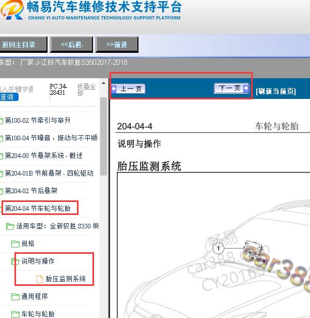
Task: Click callout number 1 in diagram
Action: coord(218,248)
